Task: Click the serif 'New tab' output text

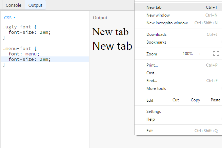Action: (110, 32)
